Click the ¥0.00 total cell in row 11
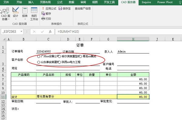182x120 pixels. [133, 97]
